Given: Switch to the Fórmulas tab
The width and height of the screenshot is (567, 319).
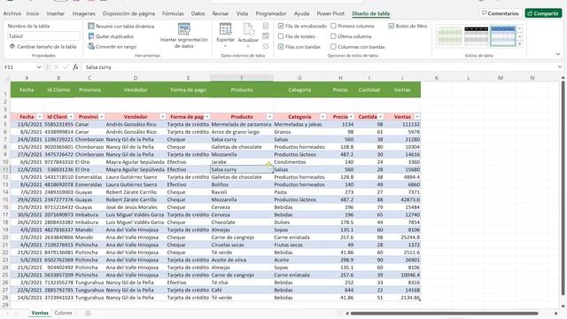Looking at the screenshot, I should click(x=173, y=13).
